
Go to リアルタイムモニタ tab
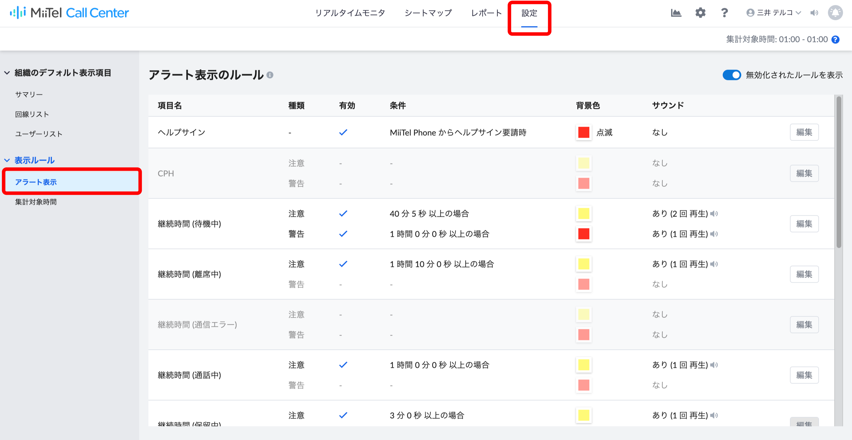point(350,13)
